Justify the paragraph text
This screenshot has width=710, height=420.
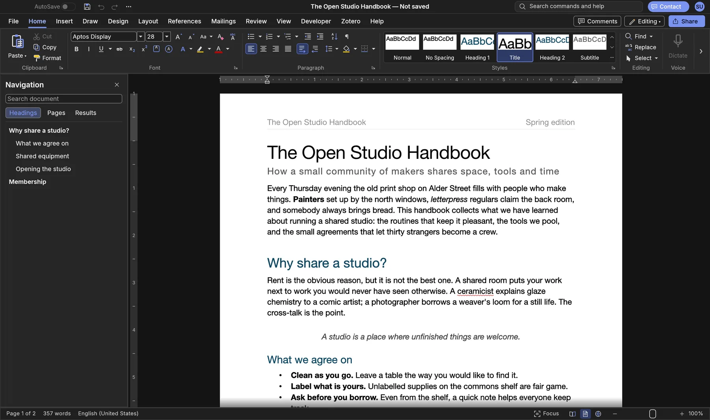[x=288, y=49]
